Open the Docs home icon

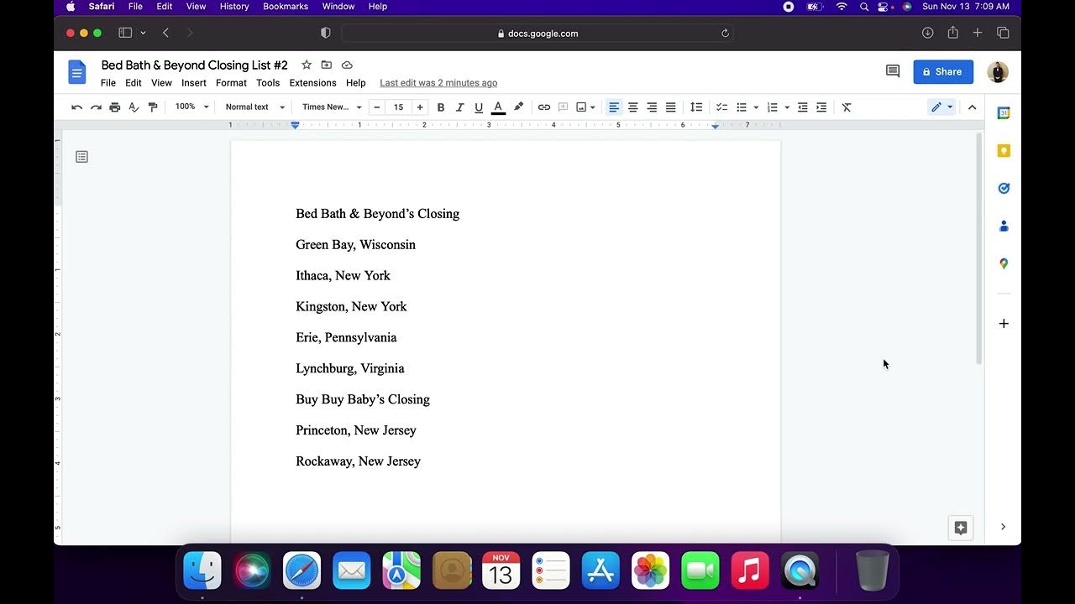pos(77,72)
